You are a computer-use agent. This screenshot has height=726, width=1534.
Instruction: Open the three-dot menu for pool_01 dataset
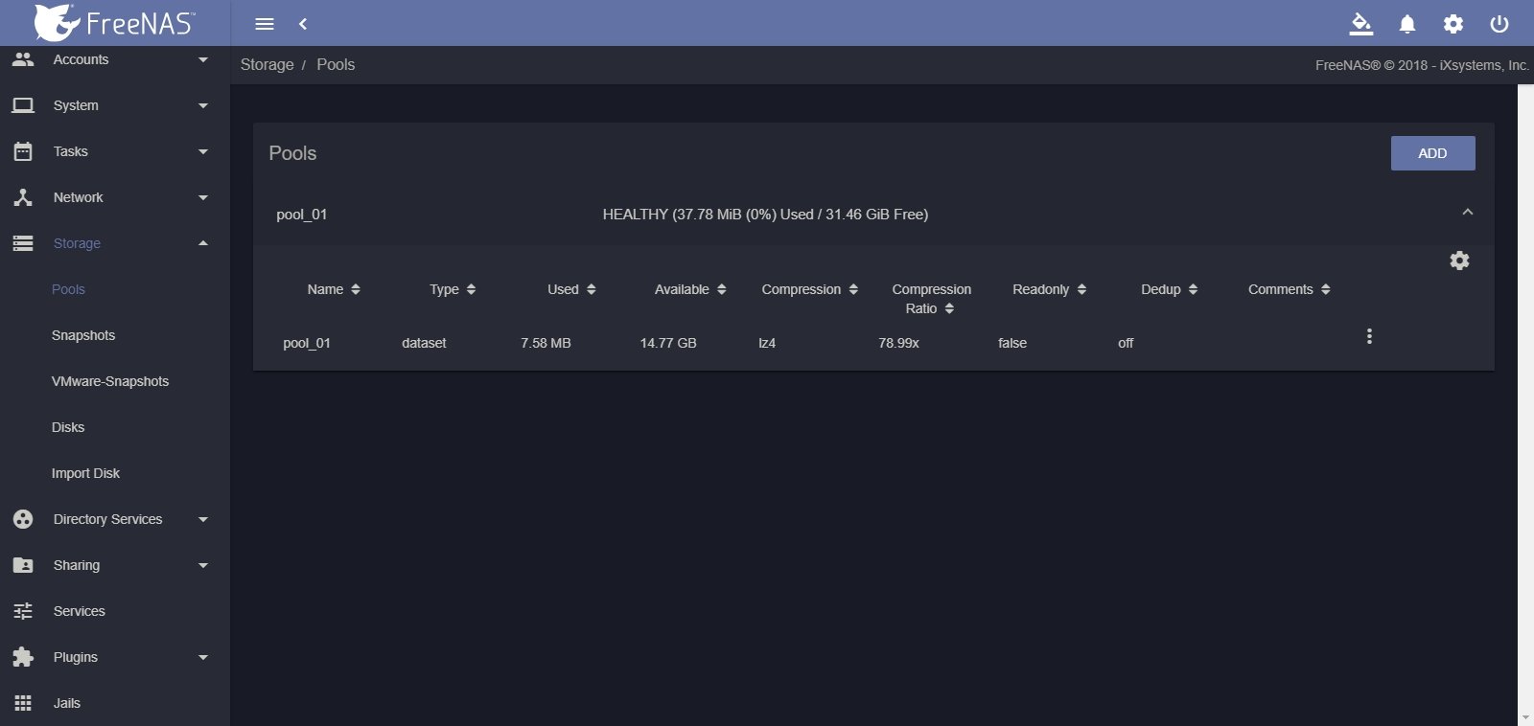pyautogui.click(x=1368, y=336)
